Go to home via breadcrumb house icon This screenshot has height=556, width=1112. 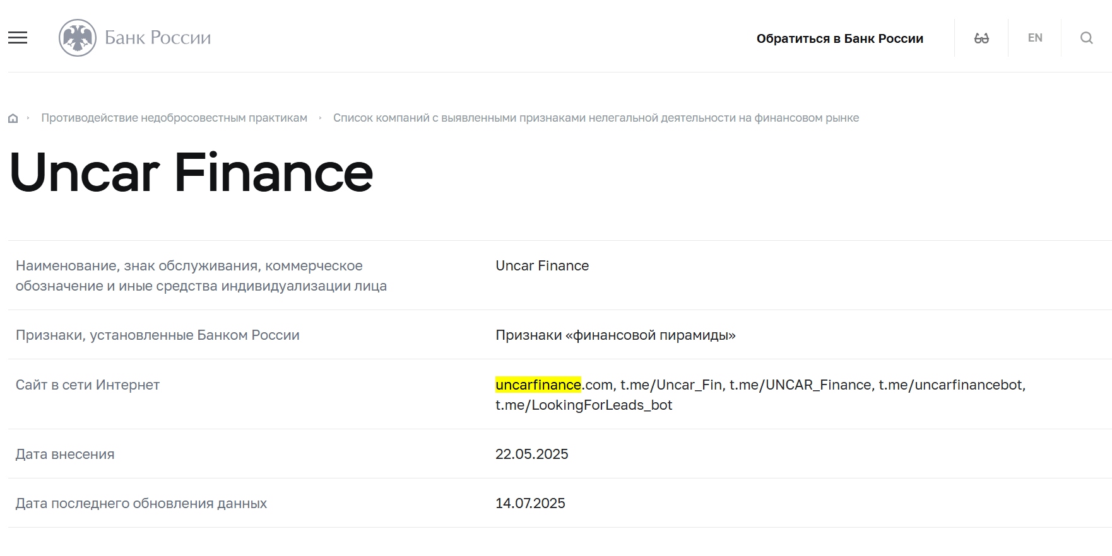(x=13, y=118)
